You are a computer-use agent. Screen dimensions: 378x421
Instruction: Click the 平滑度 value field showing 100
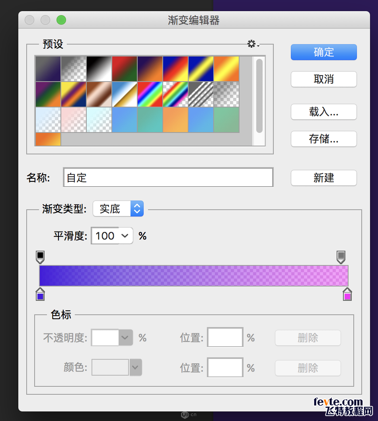click(x=105, y=236)
